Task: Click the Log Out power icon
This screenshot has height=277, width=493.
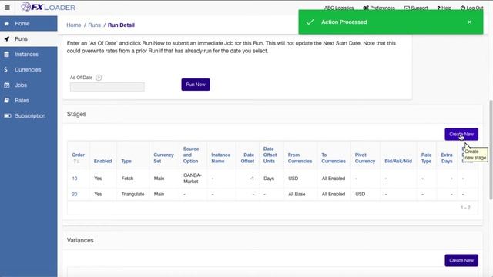Action: (463, 8)
